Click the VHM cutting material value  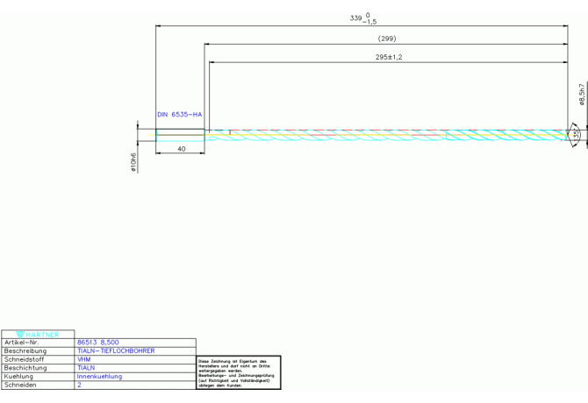coord(84,359)
